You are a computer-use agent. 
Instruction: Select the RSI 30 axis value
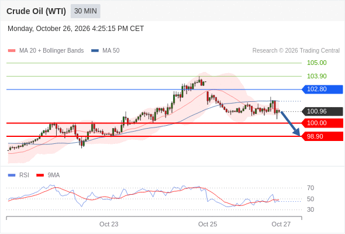[x=310, y=209]
